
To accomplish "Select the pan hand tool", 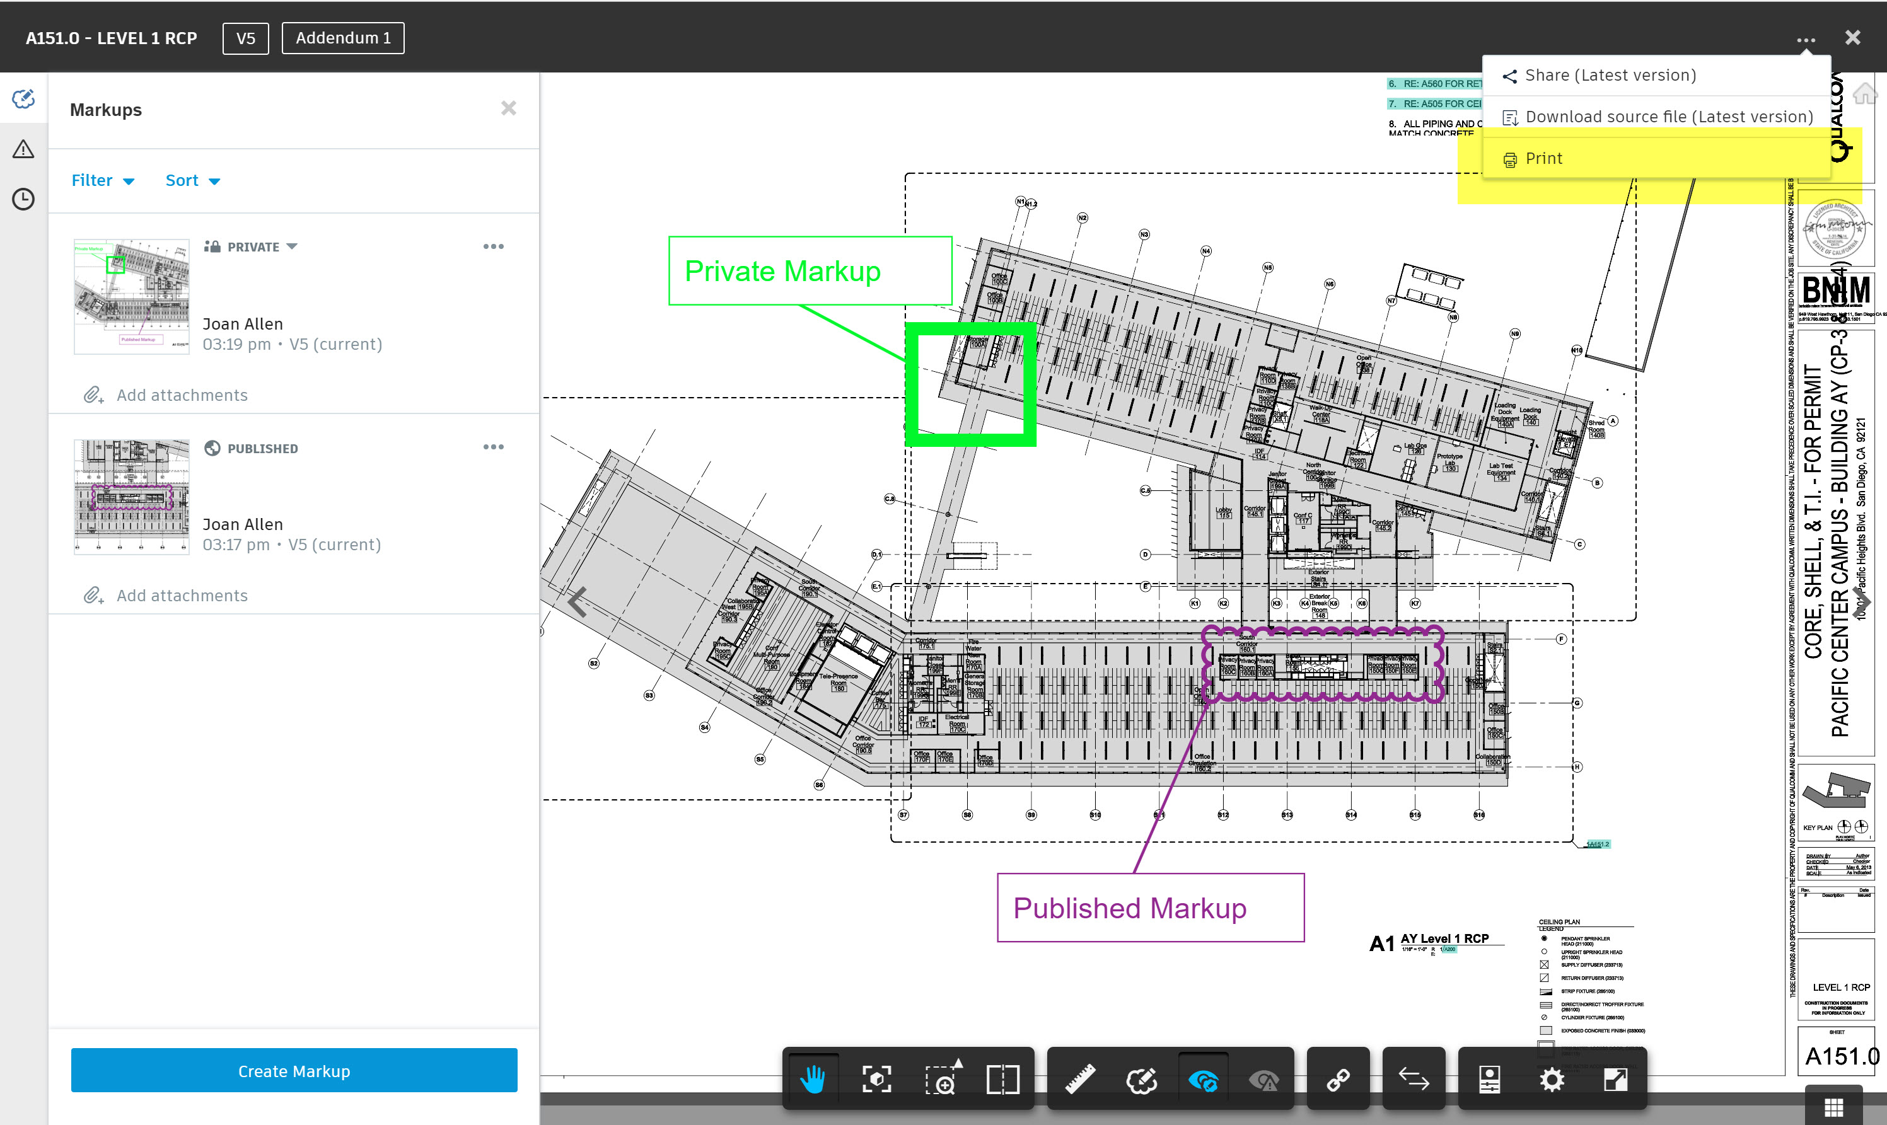I will (812, 1079).
